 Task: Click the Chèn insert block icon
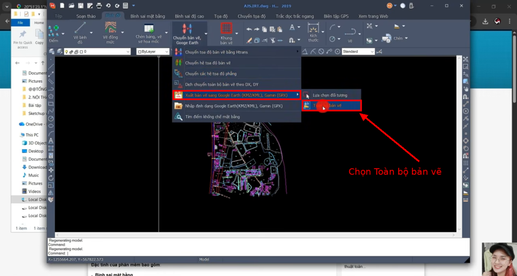click(x=386, y=38)
